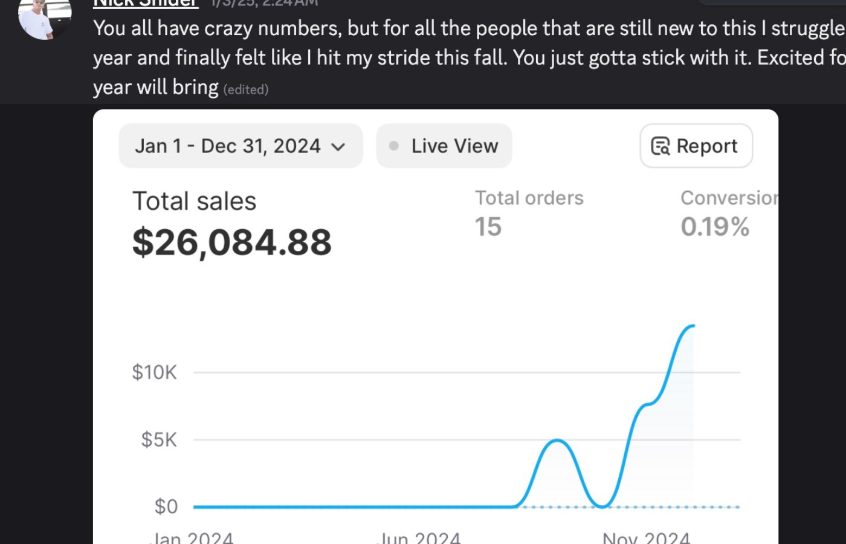The height and width of the screenshot is (544, 846).
Task: Open the Report button
Action: coord(696,146)
